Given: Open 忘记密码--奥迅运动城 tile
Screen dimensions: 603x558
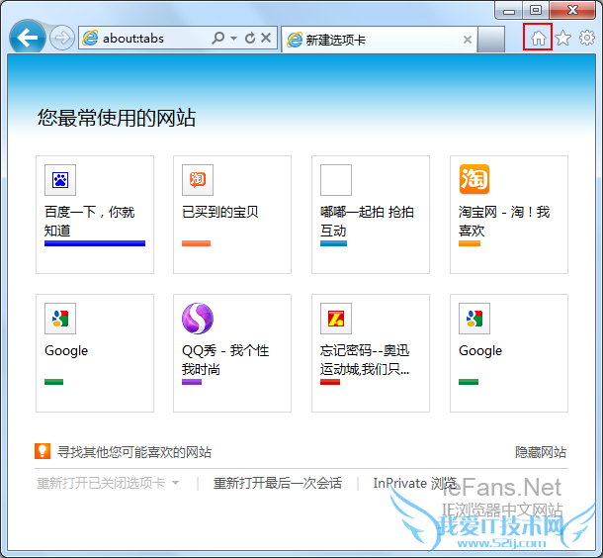Looking at the screenshot, I should pos(371,353).
